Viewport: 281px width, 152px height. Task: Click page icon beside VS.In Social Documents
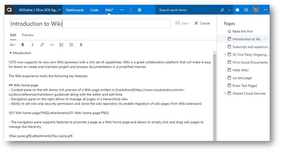229,62
